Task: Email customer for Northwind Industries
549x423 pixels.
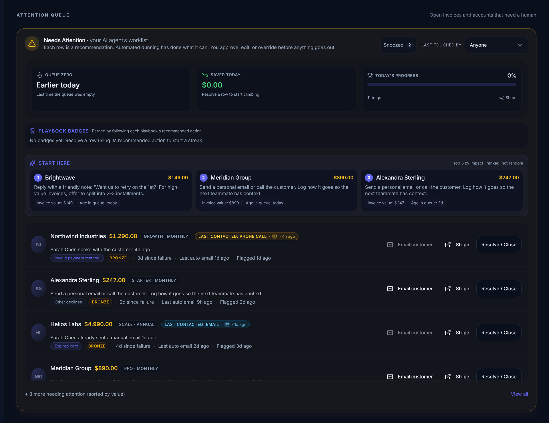Action: pos(410,244)
